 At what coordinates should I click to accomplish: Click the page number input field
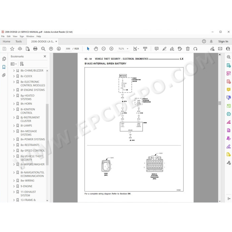pyautogui.click(x=68, y=49)
